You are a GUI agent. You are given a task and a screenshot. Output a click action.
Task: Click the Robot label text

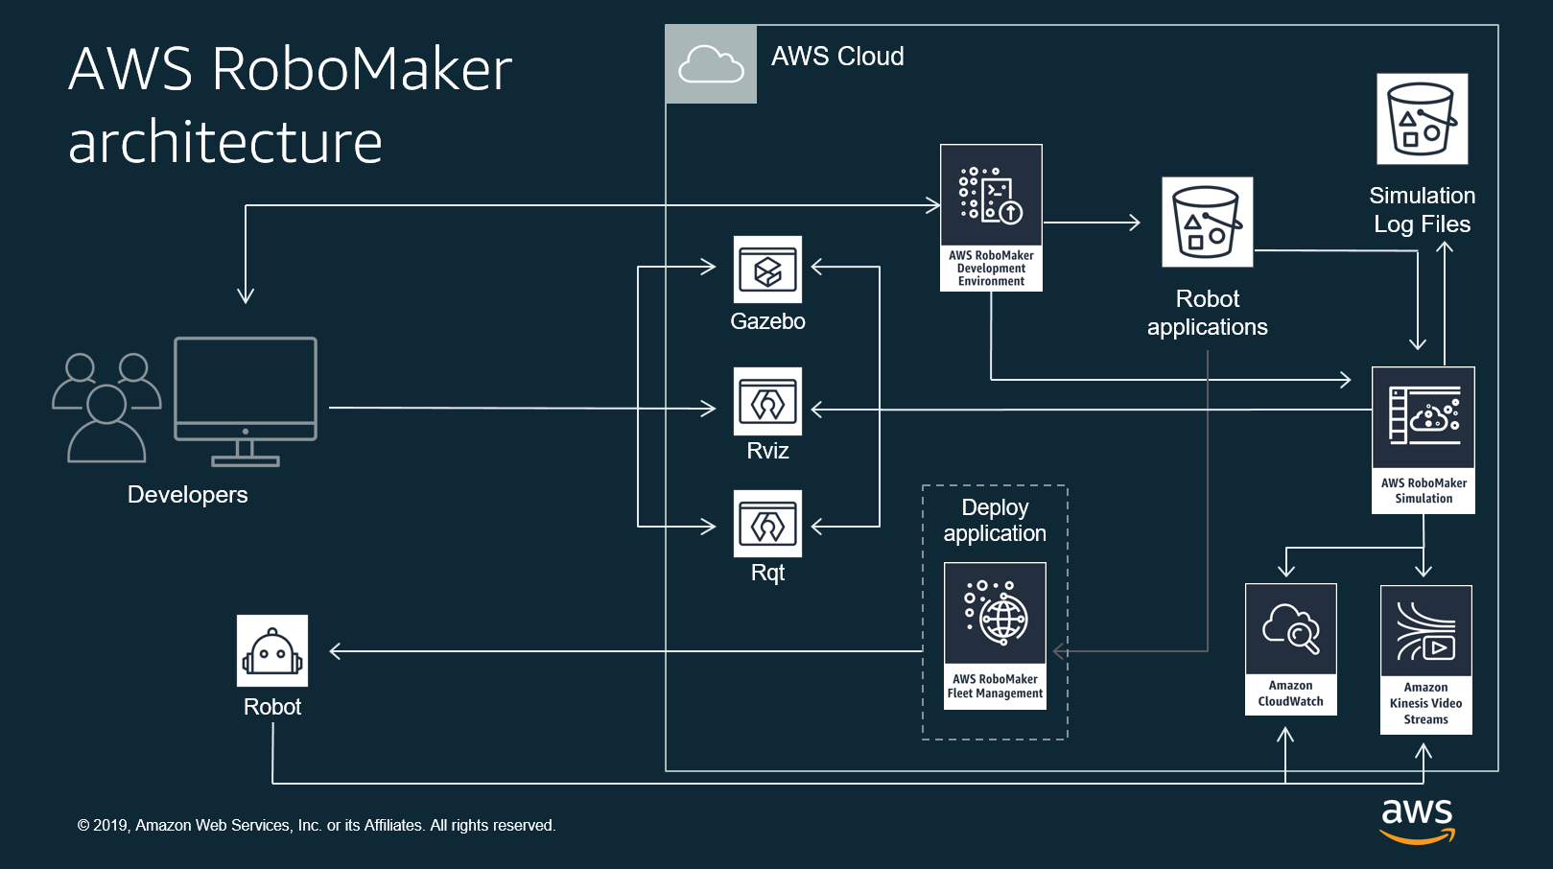(x=272, y=707)
